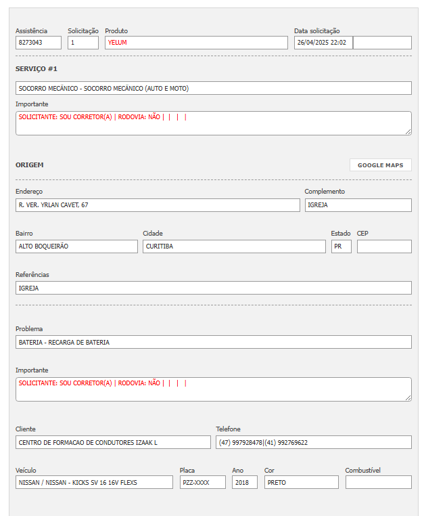This screenshot has height=516, width=424.
Task: Focus the Cidade field showing CURITIBA
Action: click(234, 246)
